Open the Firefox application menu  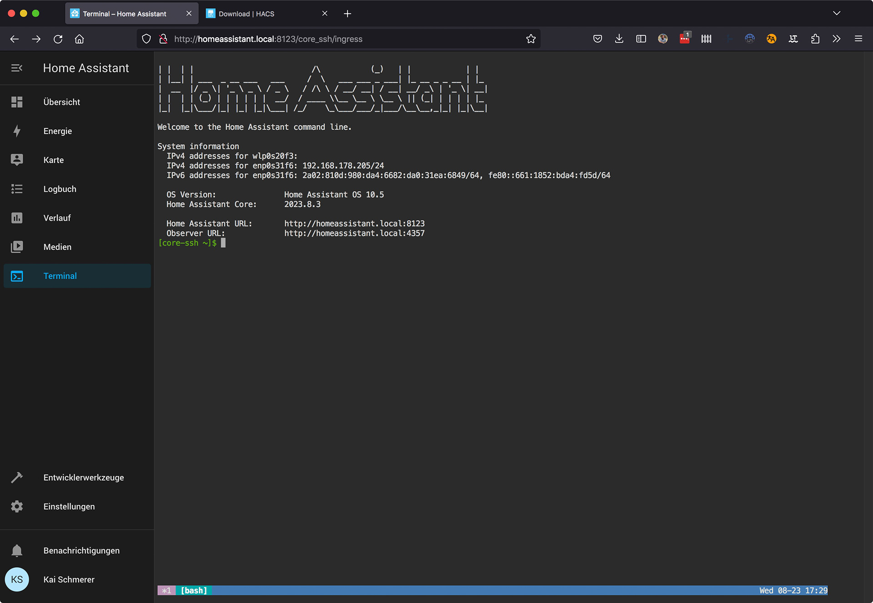click(858, 39)
